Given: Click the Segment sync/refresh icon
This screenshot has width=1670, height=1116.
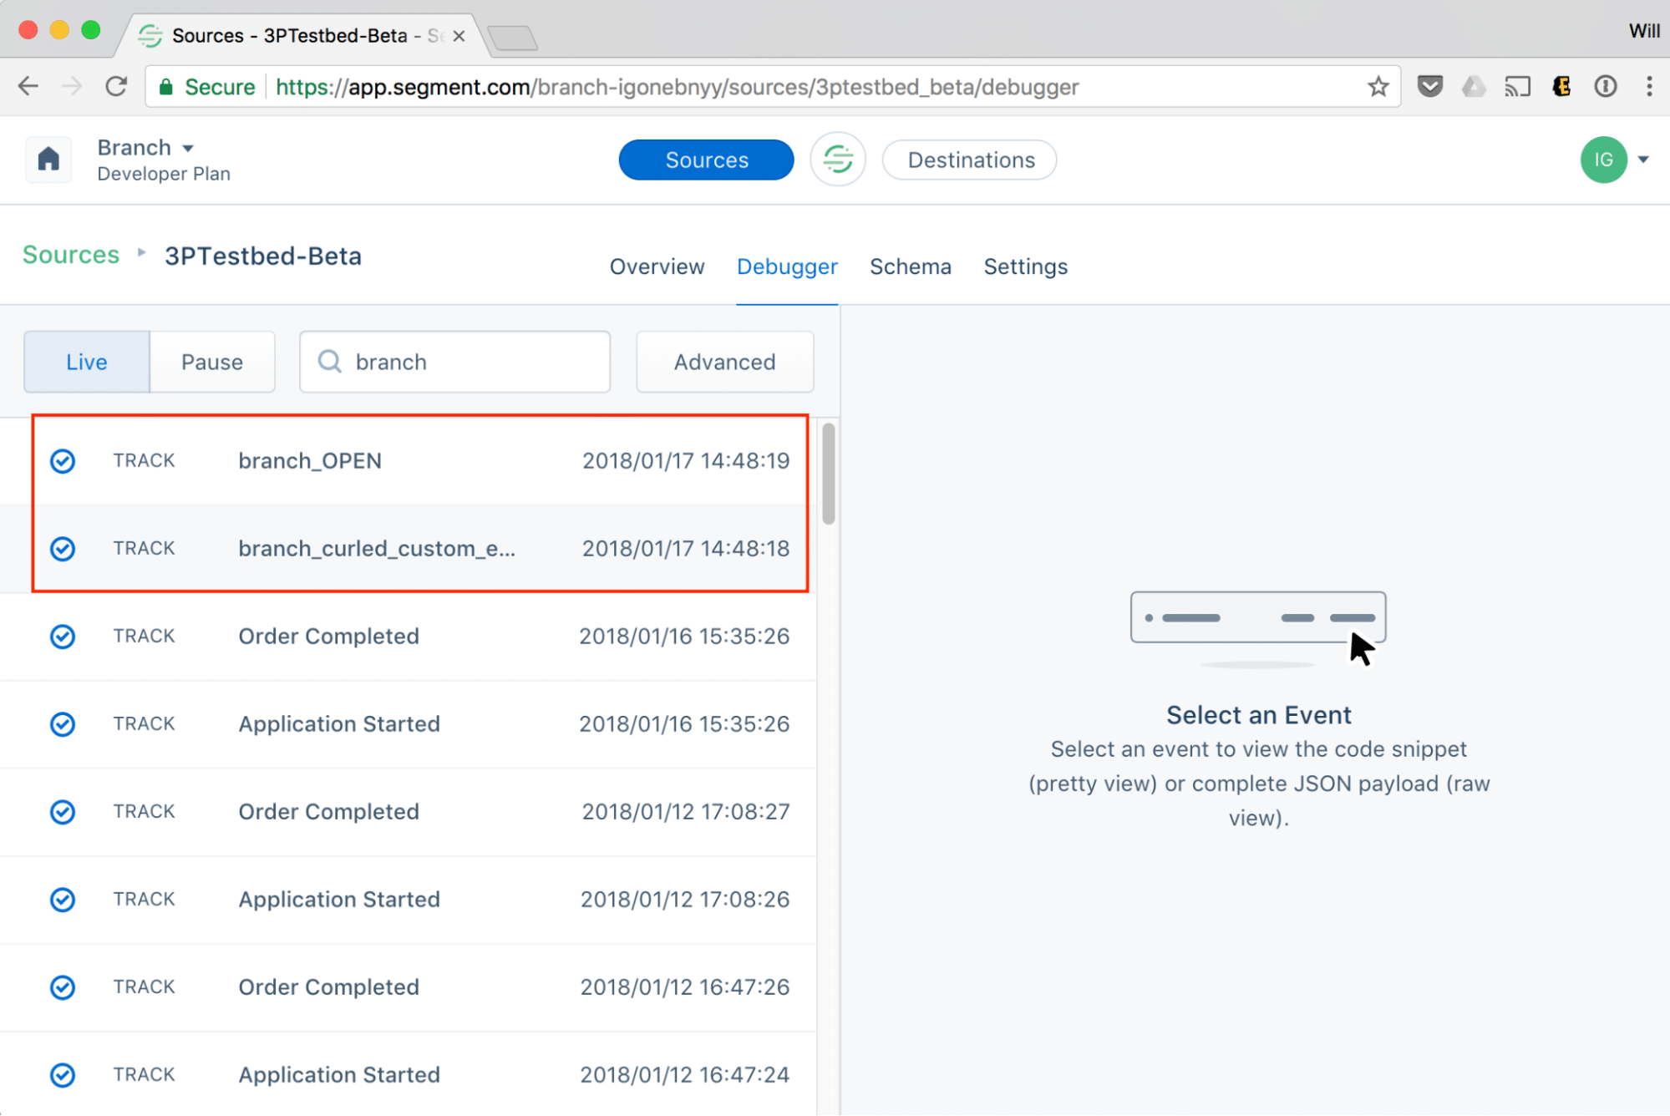Looking at the screenshot, I should click(x=838, y=160).
